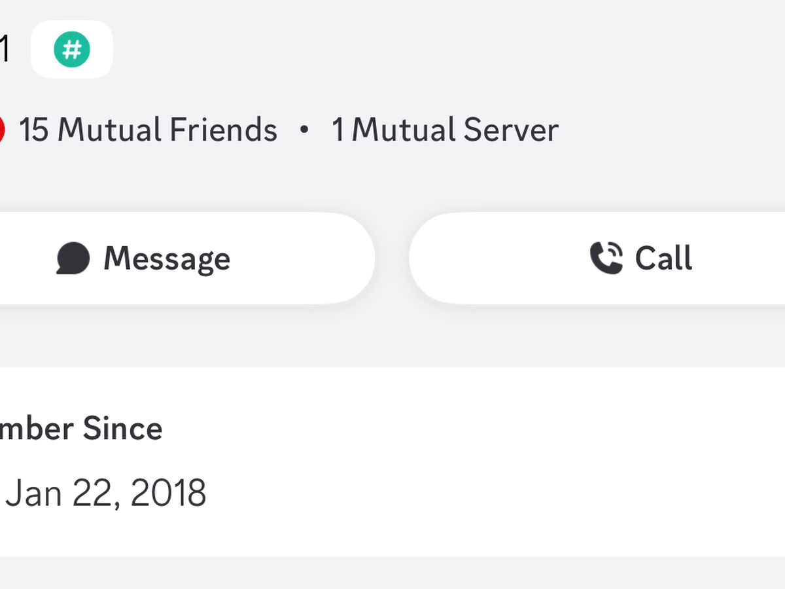The width and height of the screenshot is (785, 589).
Task: Click the gray area below Member Since card
Action: tap(392, 573)
